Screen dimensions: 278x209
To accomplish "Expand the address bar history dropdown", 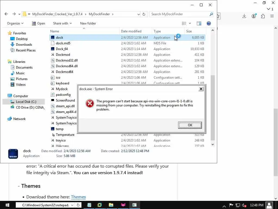I will tap(139, 14).
